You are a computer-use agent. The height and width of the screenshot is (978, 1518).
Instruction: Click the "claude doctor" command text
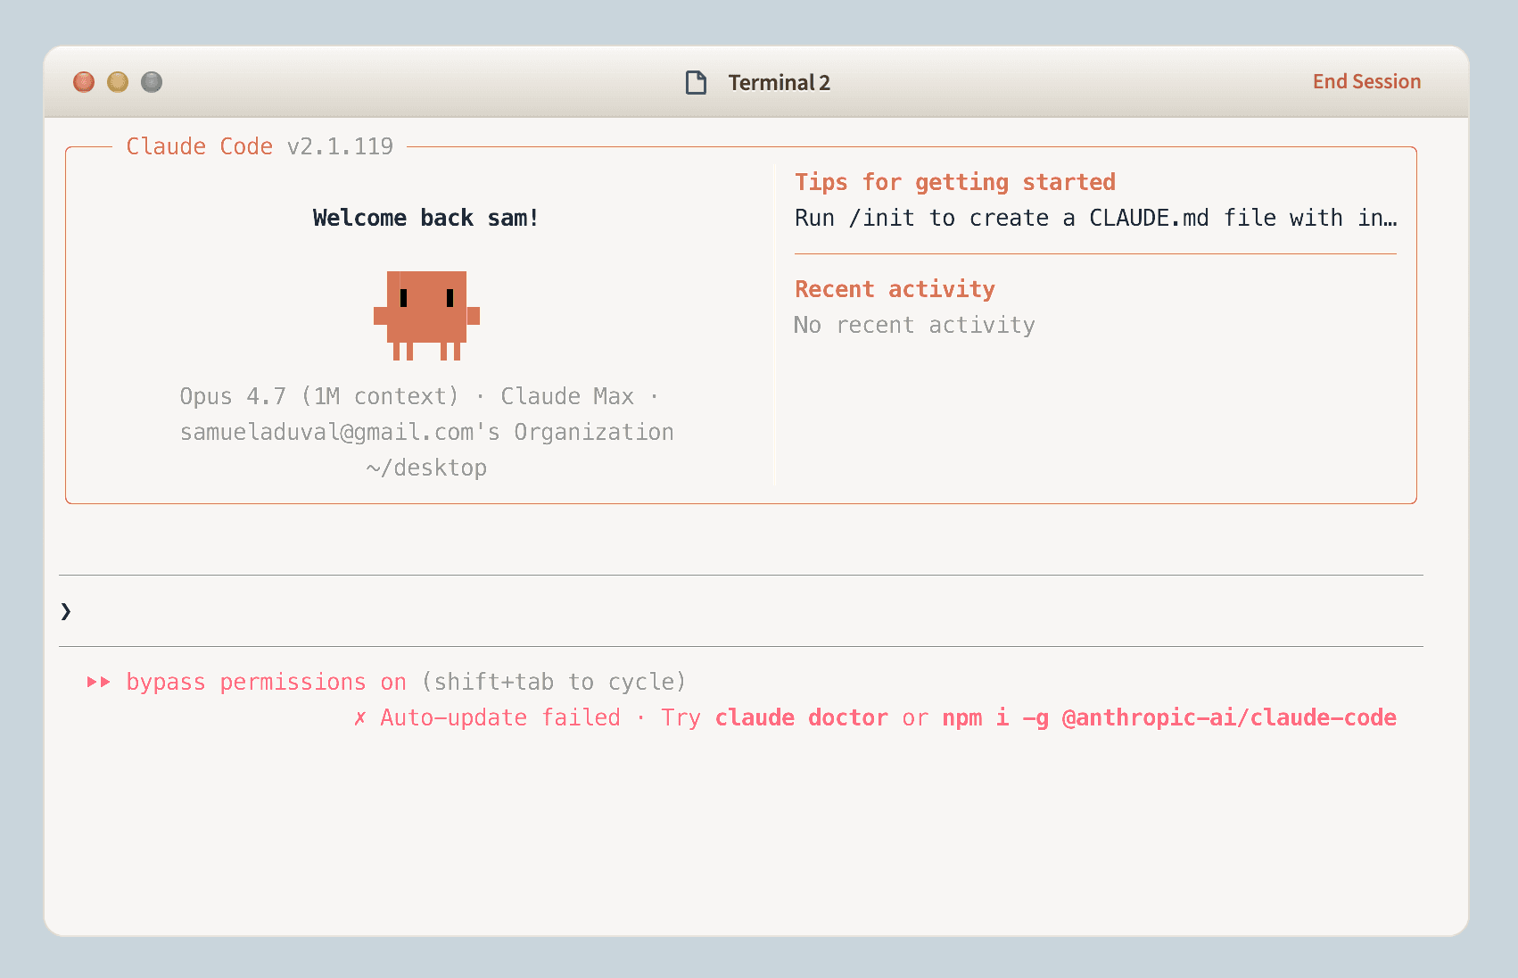point(801,718)
